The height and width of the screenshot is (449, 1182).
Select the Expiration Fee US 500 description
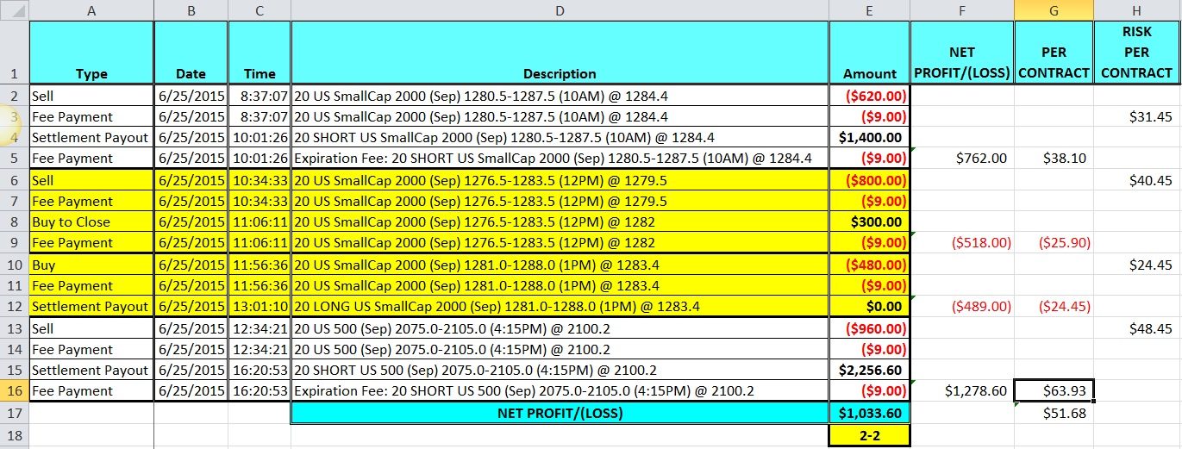click(x=560, y=390)
